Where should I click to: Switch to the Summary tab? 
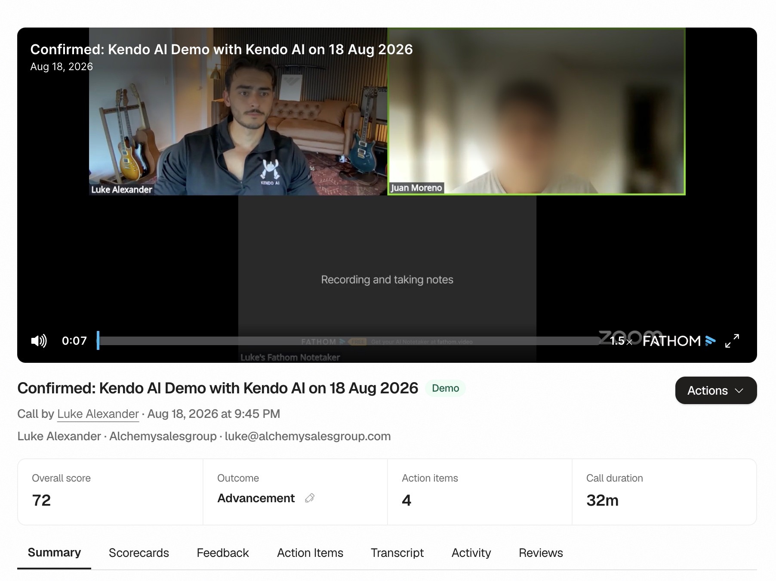click(x=54, y=553)
